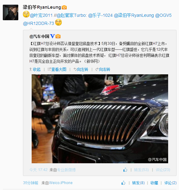Open 转发(53) on the original post
The image size is (179, 190).
(x=141, y=170)
